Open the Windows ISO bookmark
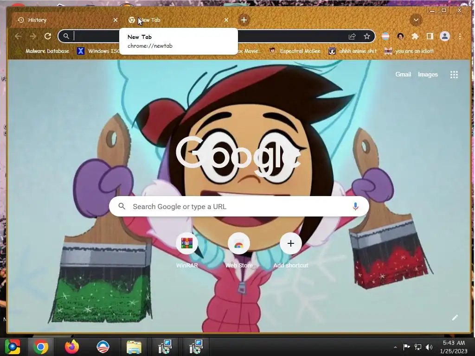Viewport: 475px width, 356px height. click(98, 51)
